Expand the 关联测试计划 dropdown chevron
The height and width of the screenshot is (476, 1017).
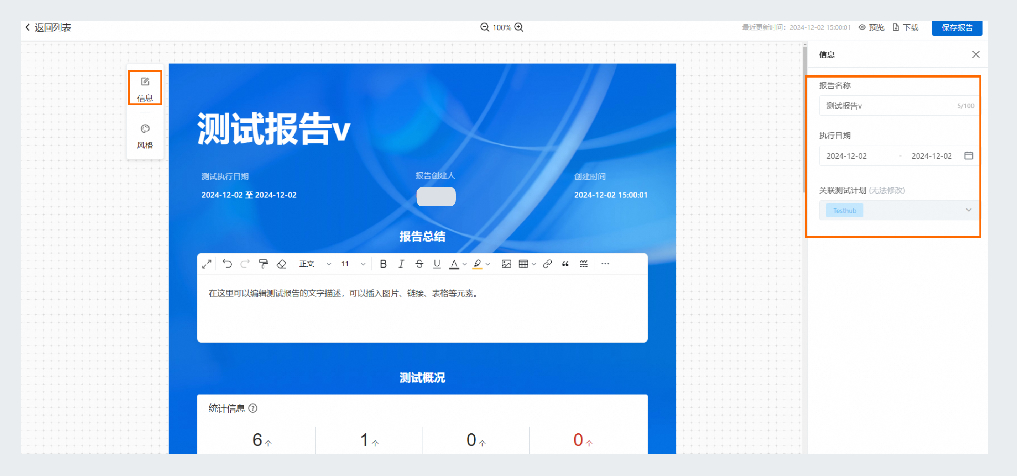coord(969,210)
